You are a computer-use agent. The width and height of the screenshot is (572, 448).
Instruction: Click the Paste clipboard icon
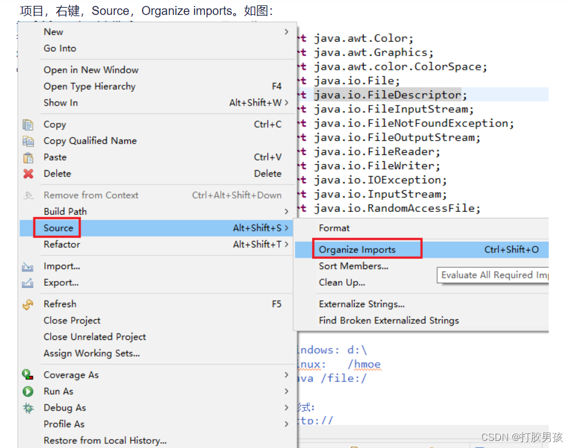28,157
